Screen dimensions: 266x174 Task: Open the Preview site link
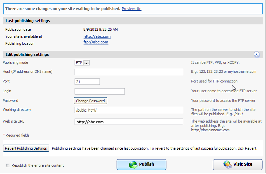point(132,9)
